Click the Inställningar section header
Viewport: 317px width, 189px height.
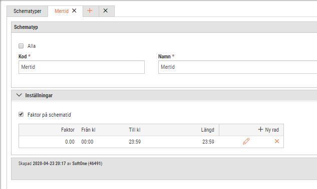164,95
